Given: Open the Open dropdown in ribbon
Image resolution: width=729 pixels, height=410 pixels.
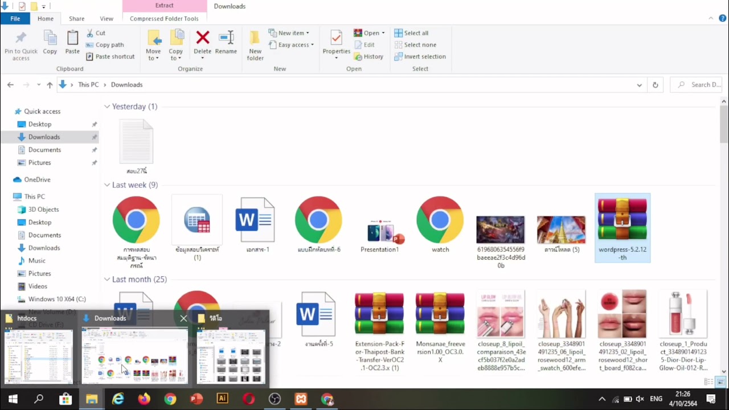Looking at the screenshot, I should tap(369, 33).
